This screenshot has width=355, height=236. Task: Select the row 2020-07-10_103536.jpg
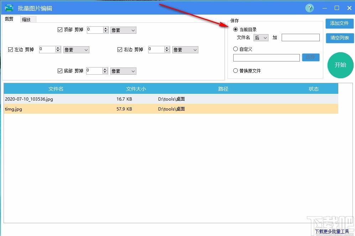click(x=171, y=99)
